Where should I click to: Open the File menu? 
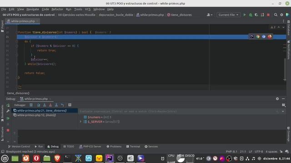(4, 9)
